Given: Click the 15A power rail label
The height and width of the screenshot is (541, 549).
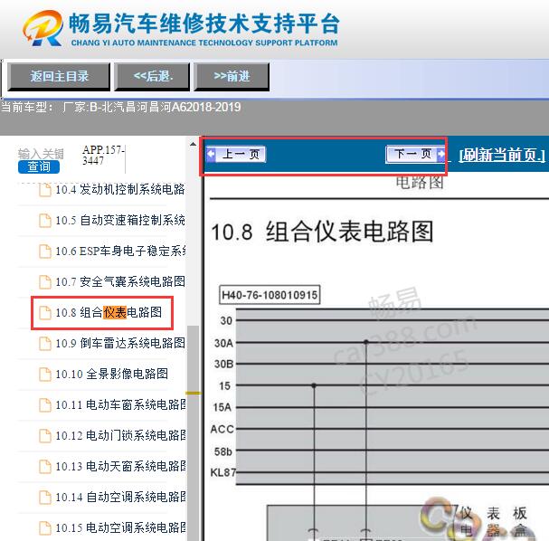Looking at the screenshot, I should click(222, 407).
